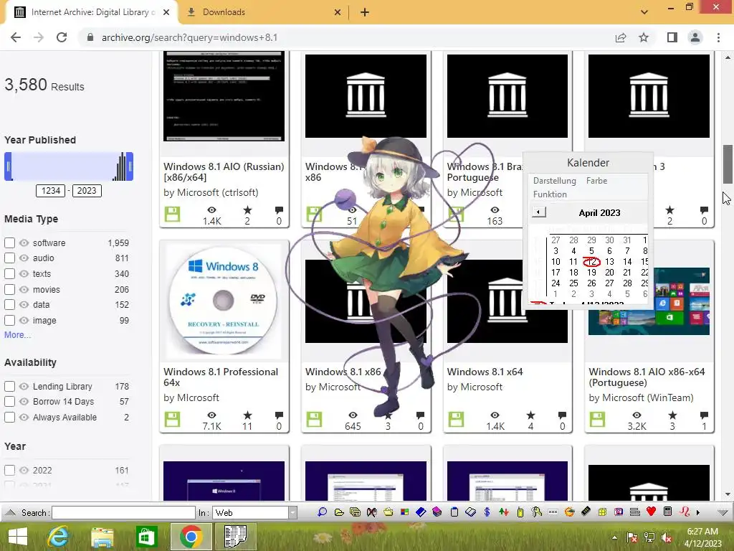This screenshot has height=551, width=734.
Task: Click the Windows Start button
Action: [x=18, y=537]
